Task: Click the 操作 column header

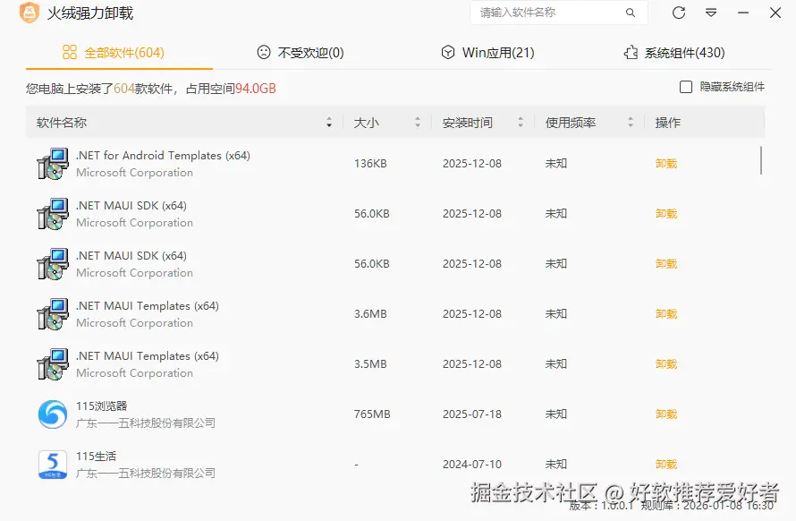Action: (x=667, y=123)
